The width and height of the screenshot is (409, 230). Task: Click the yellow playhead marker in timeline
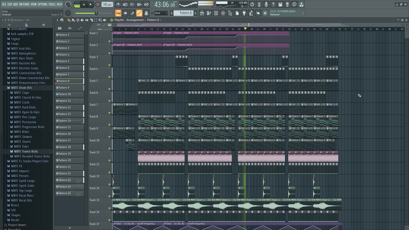[x=245, y=29]
